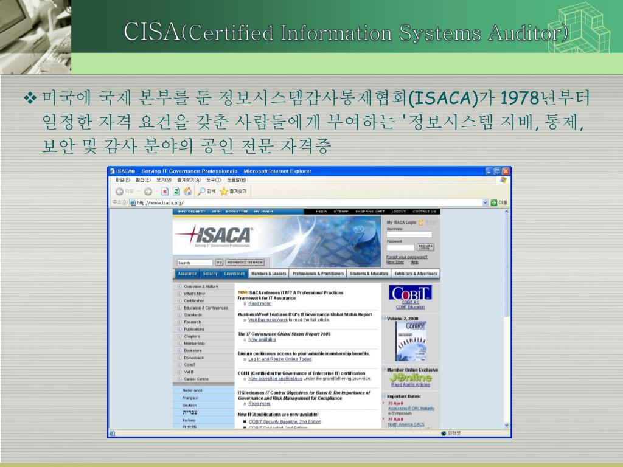Open the 즐겨찾기(A) Favorites menu
This screenshot has height=467, width=623.
189,180
